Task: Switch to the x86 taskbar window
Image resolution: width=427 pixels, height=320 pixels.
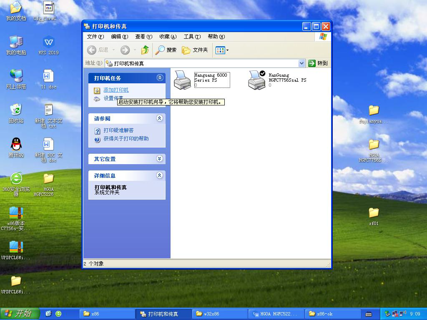Action: 107,314
